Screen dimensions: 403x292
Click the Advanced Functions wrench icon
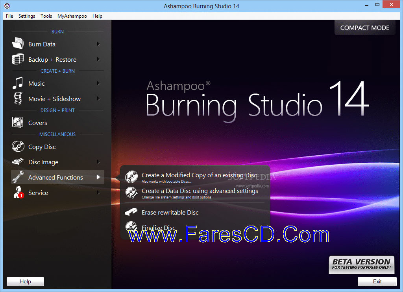coord(18,177)
